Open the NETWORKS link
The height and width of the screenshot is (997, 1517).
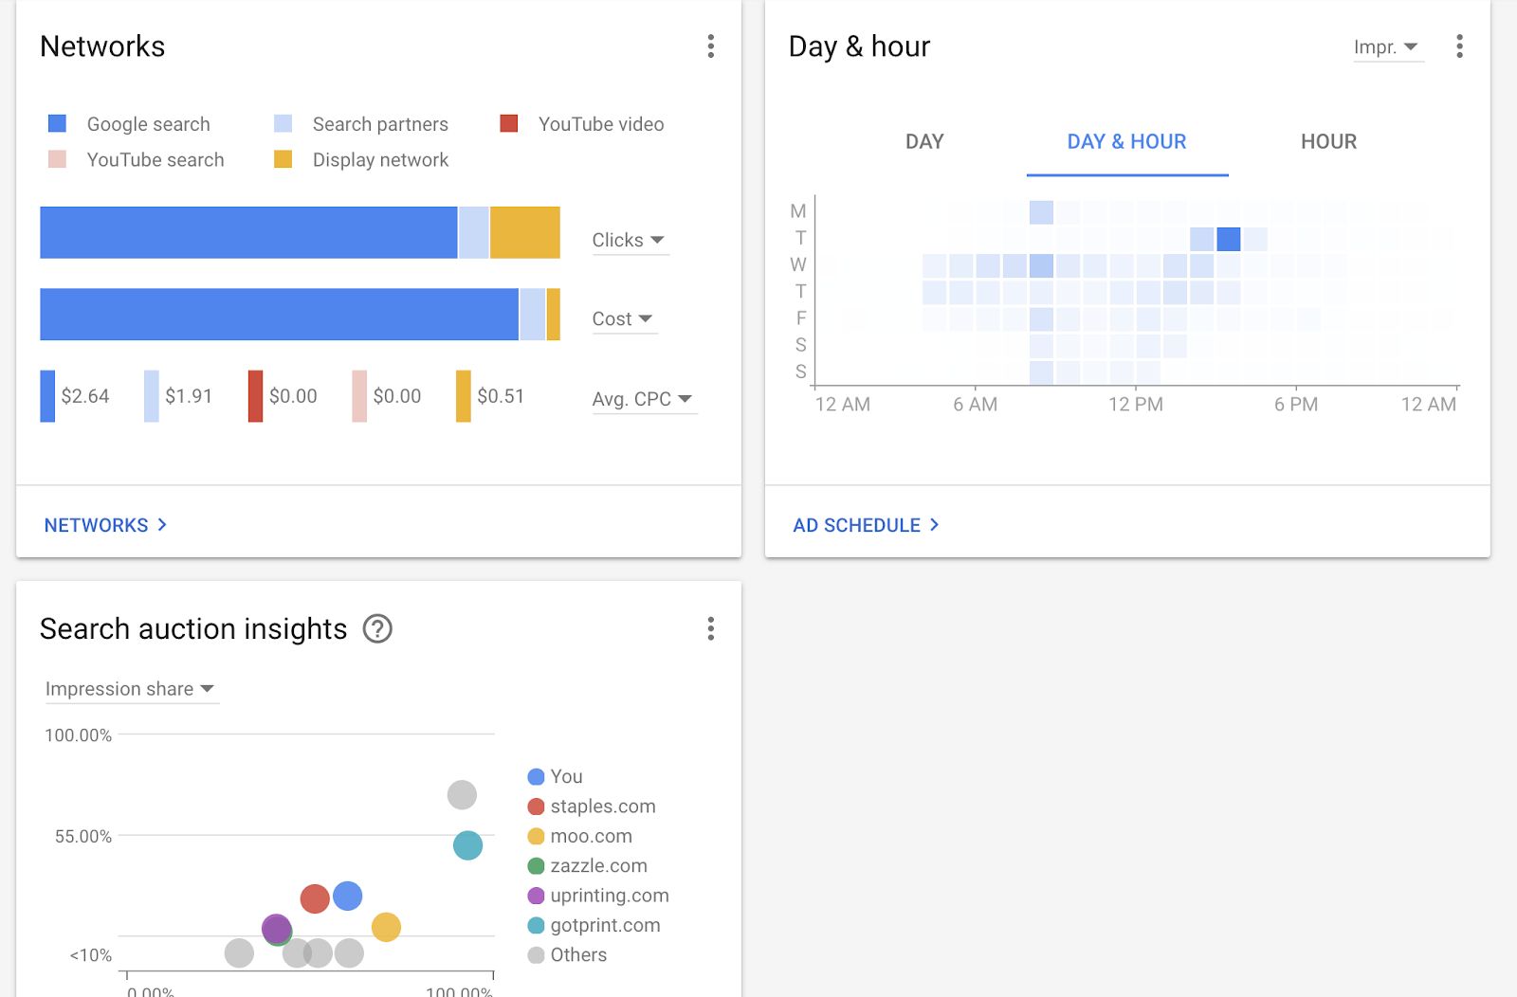(105, 525)
